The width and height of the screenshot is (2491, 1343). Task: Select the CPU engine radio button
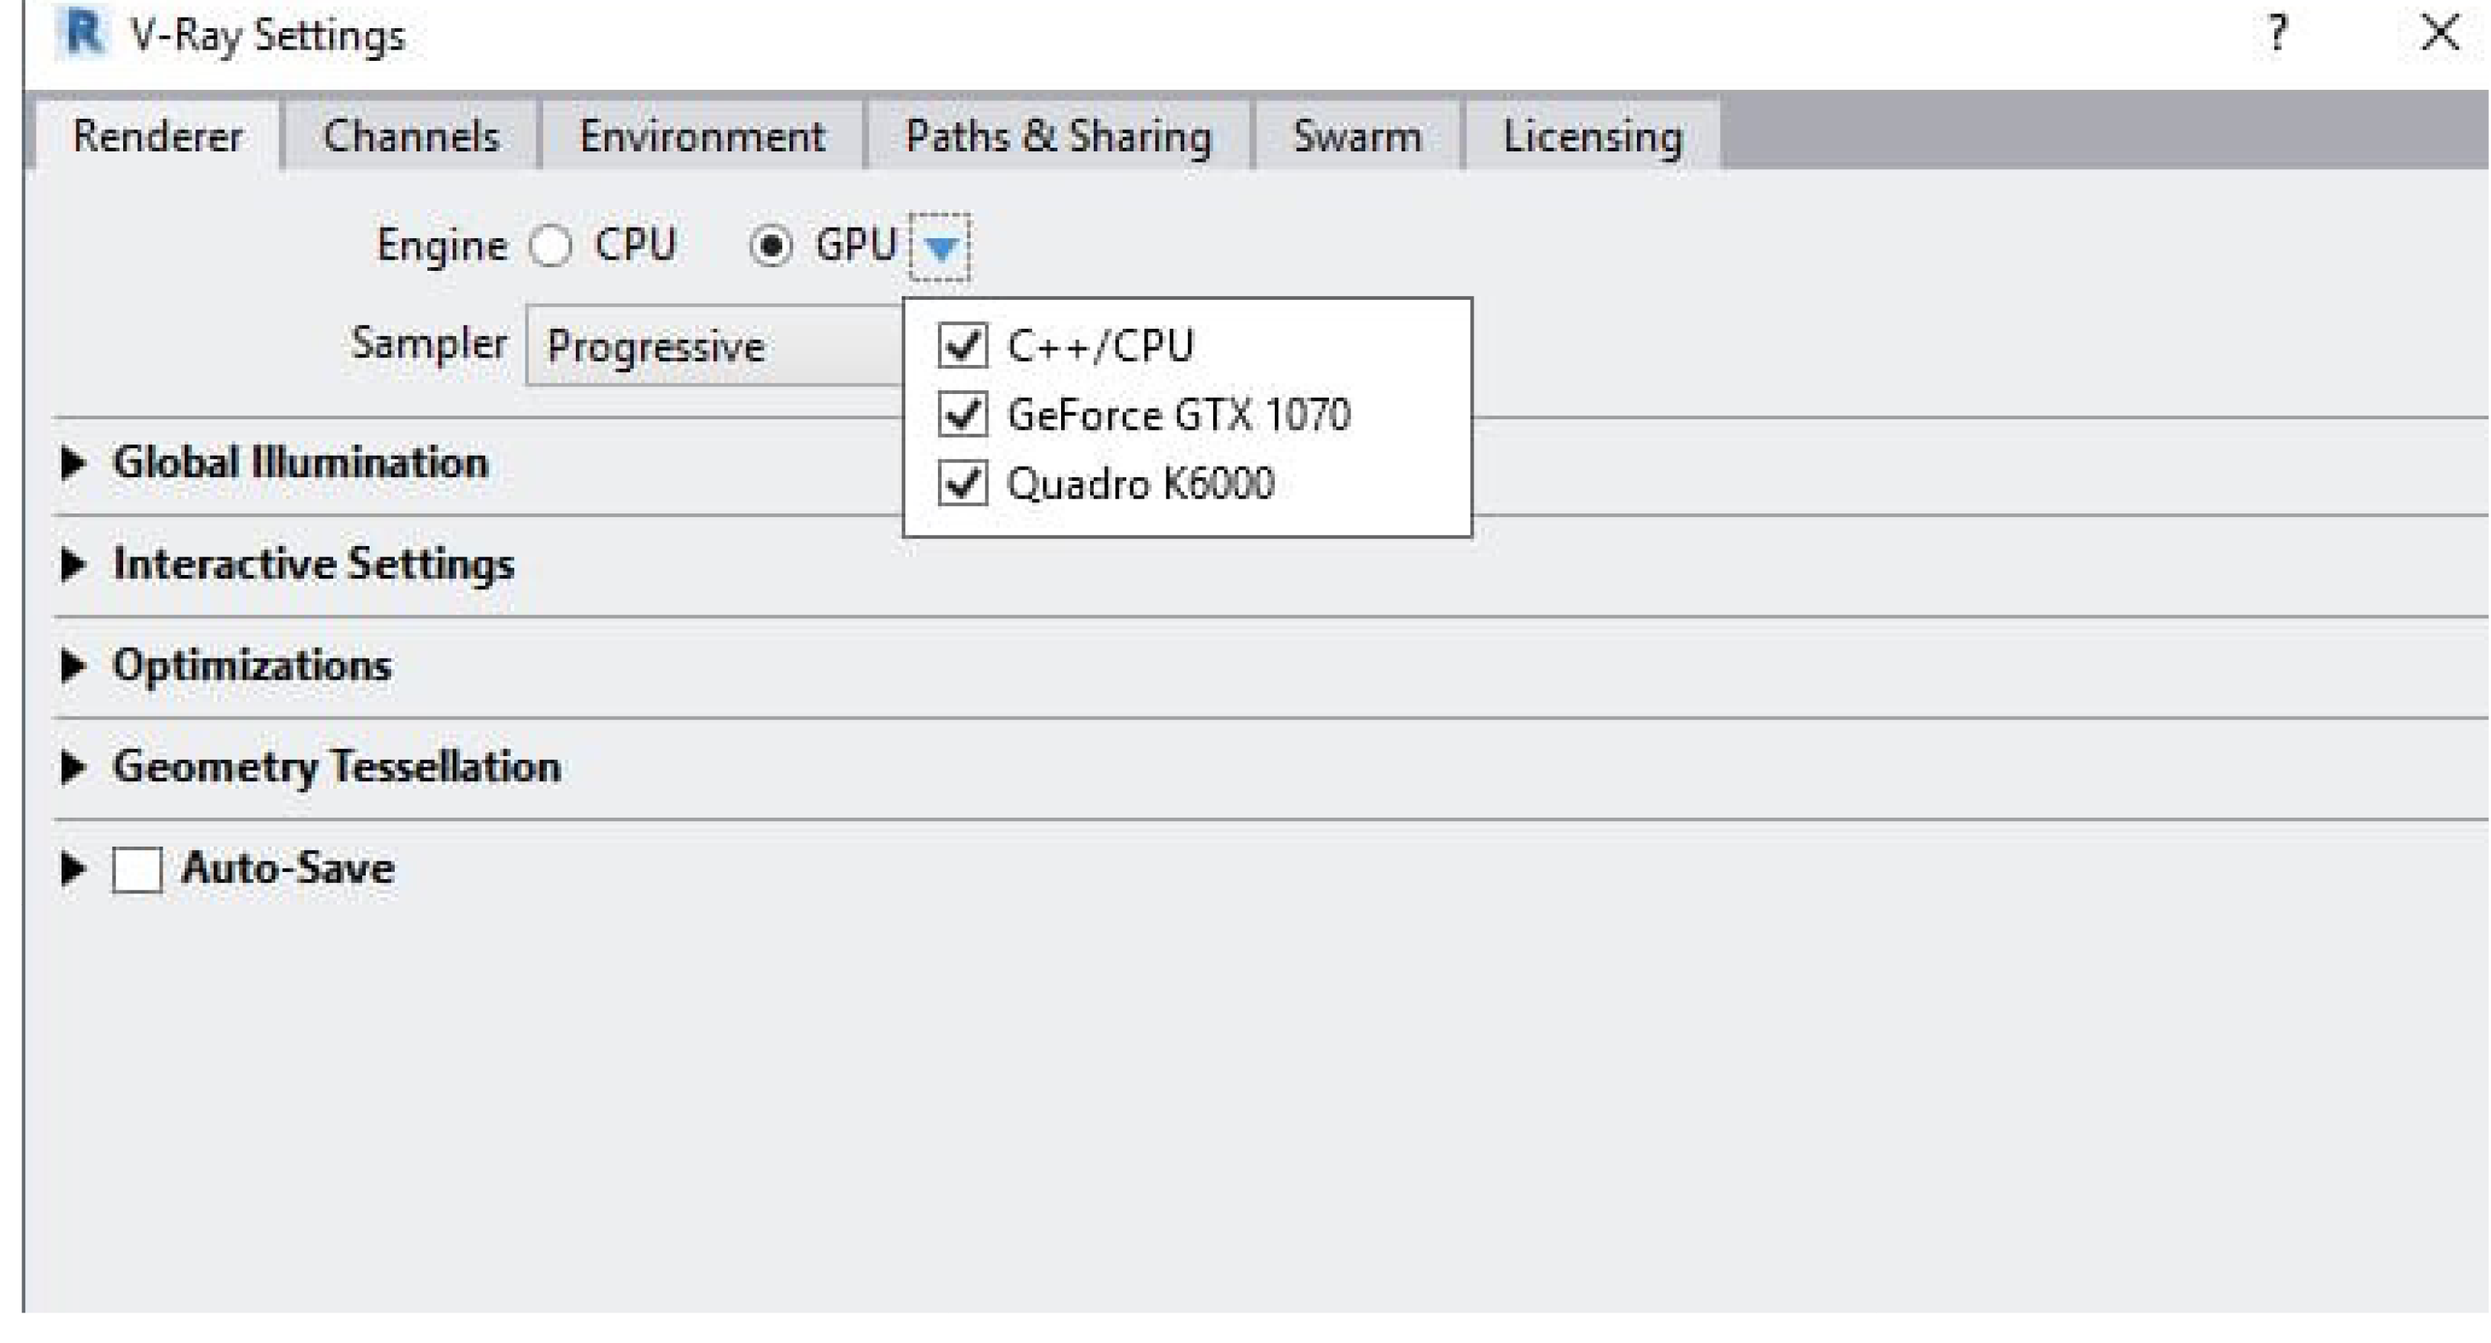coord(551,246)
